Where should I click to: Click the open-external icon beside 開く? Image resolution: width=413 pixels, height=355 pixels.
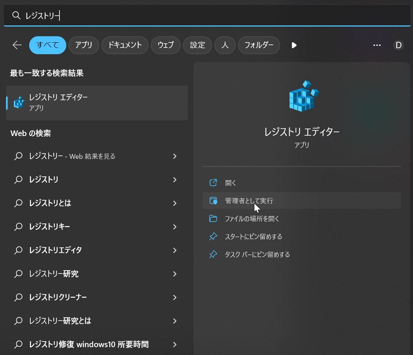213,183
